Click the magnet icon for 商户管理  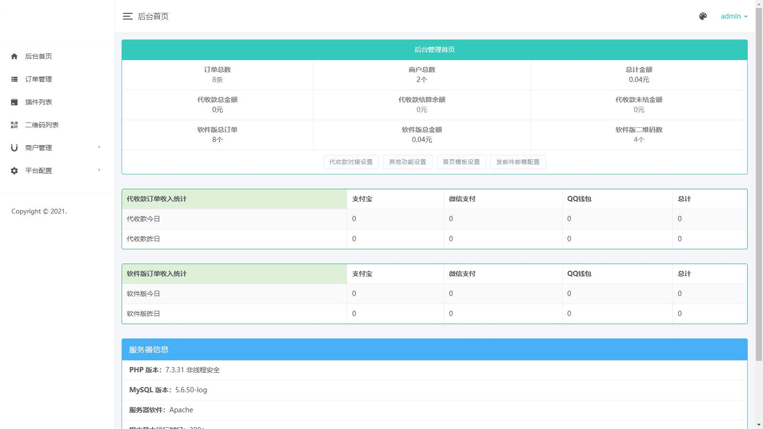(x=14, y=148)
